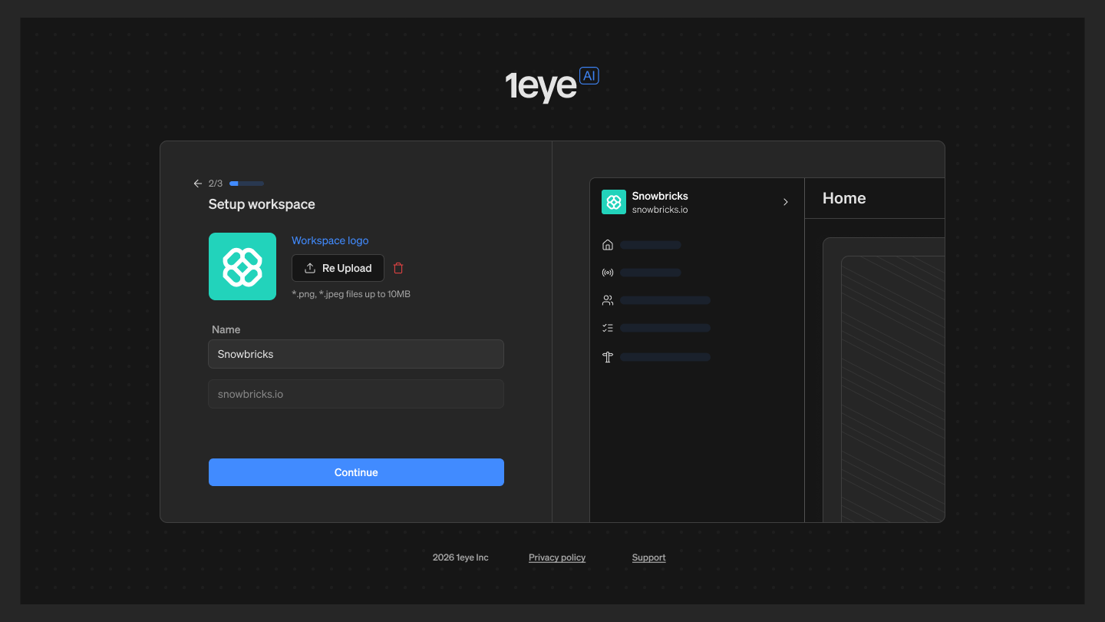Screen dimensions: 1105x622
Task: Click the 2026 1eye Inc footer text
Action: [x=460, y=557]
